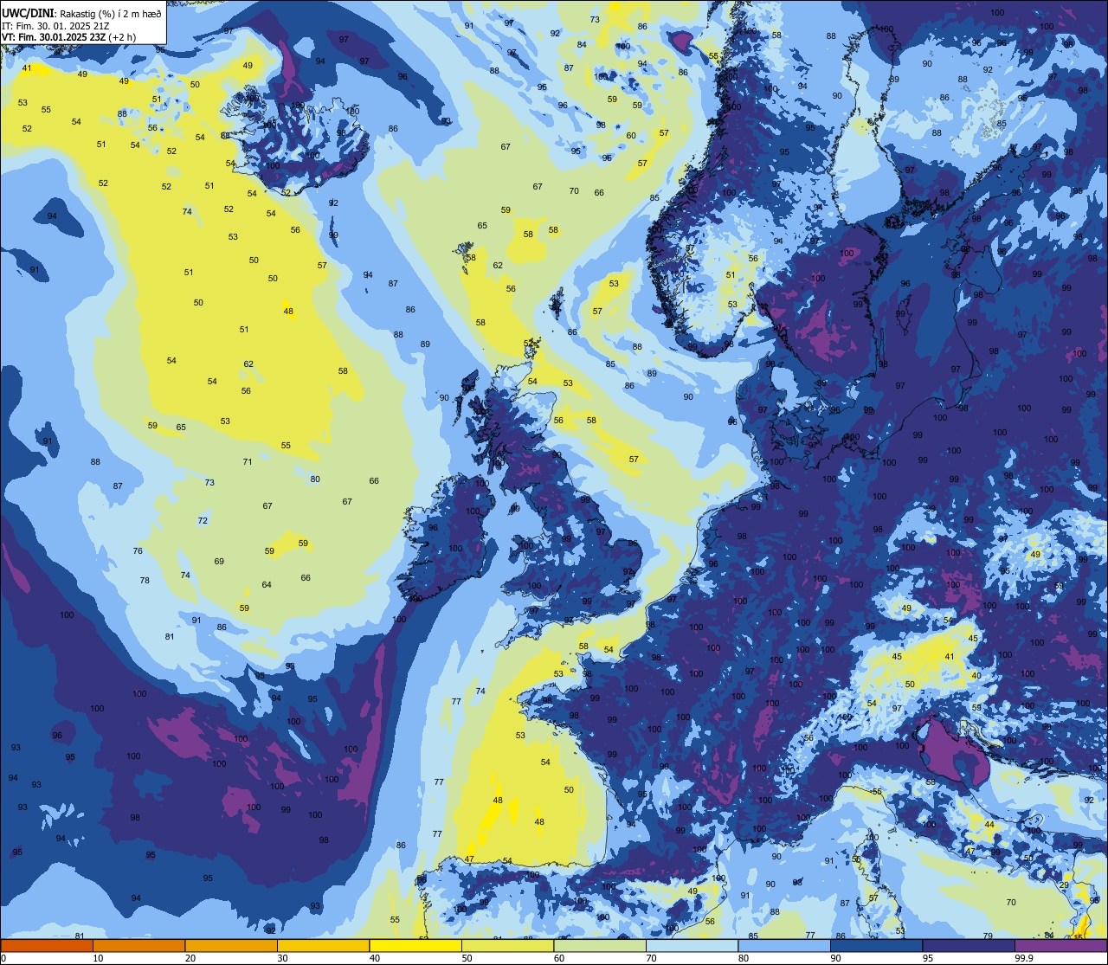Viewport: 1108px width, 965px height.
Task: Click the legend label '10'
Action: (98, 958)
